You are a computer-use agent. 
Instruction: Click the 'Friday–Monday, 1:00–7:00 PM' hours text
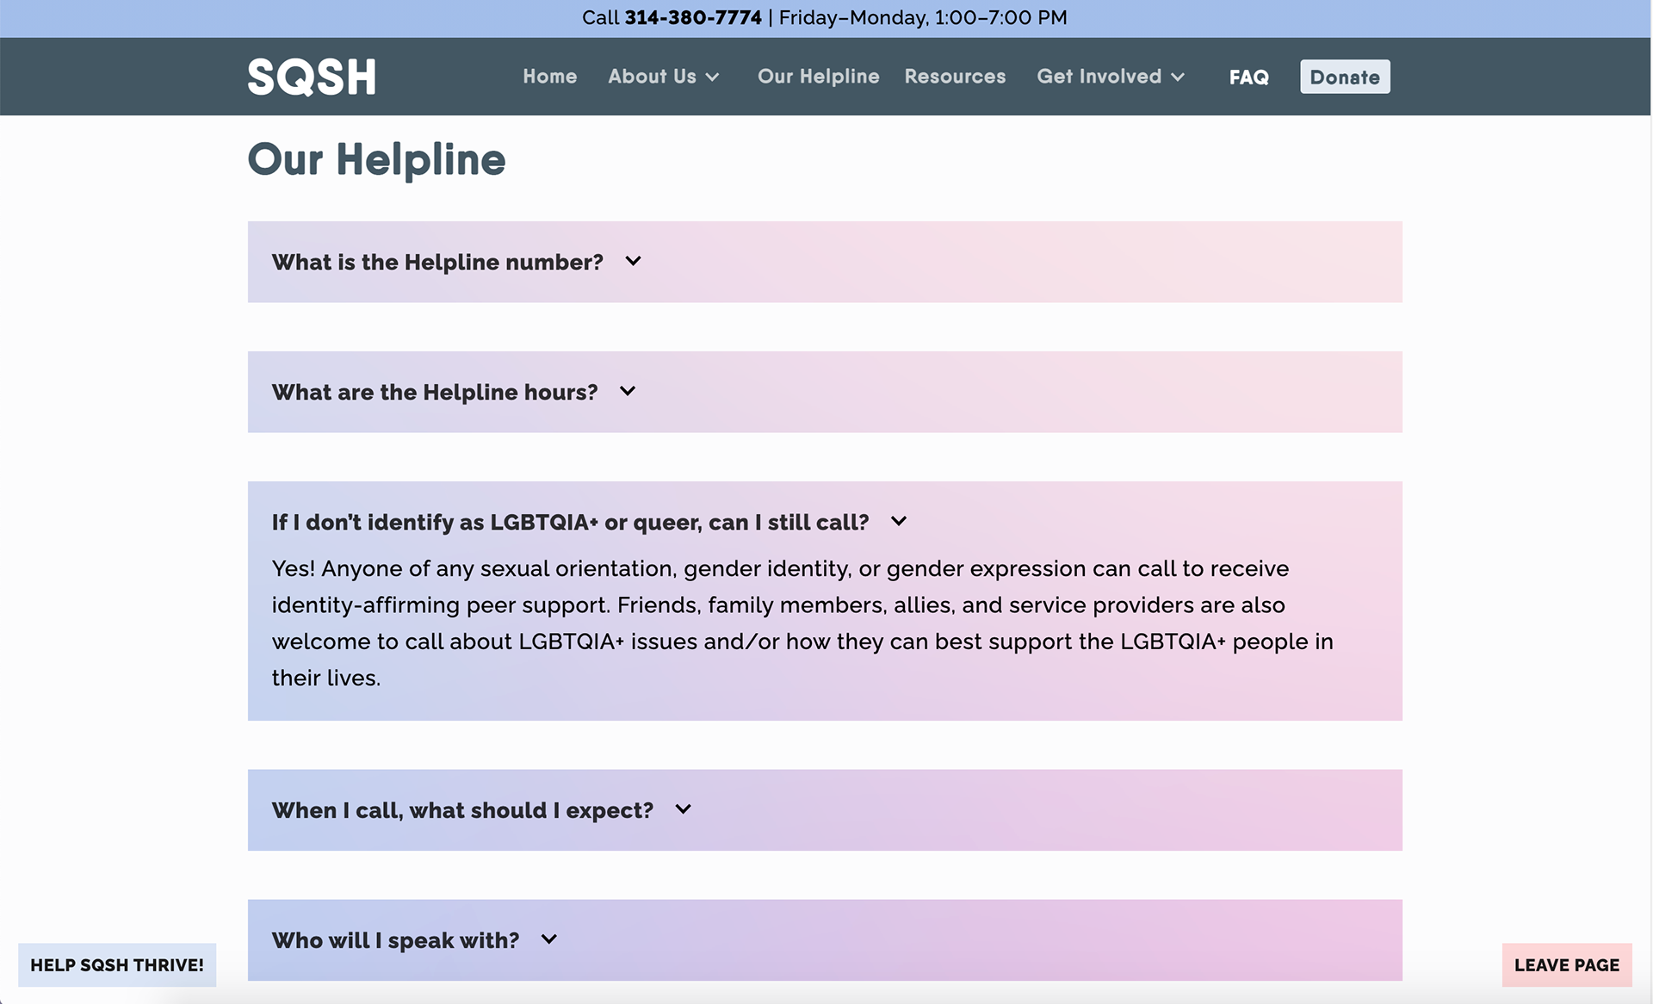click(x=923, y=18)
